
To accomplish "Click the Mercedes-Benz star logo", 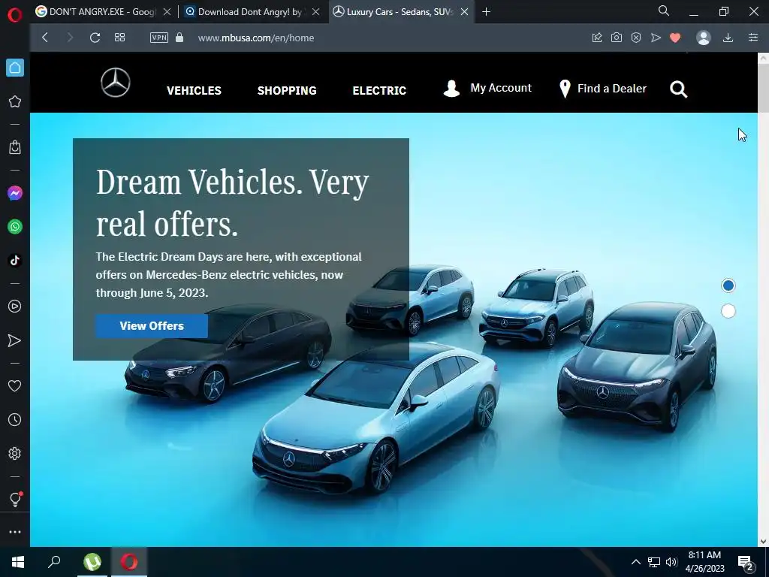I will tap(116, 83).
